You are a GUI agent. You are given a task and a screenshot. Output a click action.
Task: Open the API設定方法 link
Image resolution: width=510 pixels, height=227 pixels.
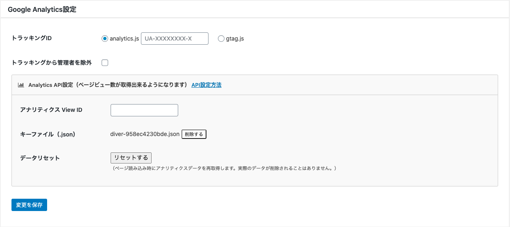tap(206, 85)
